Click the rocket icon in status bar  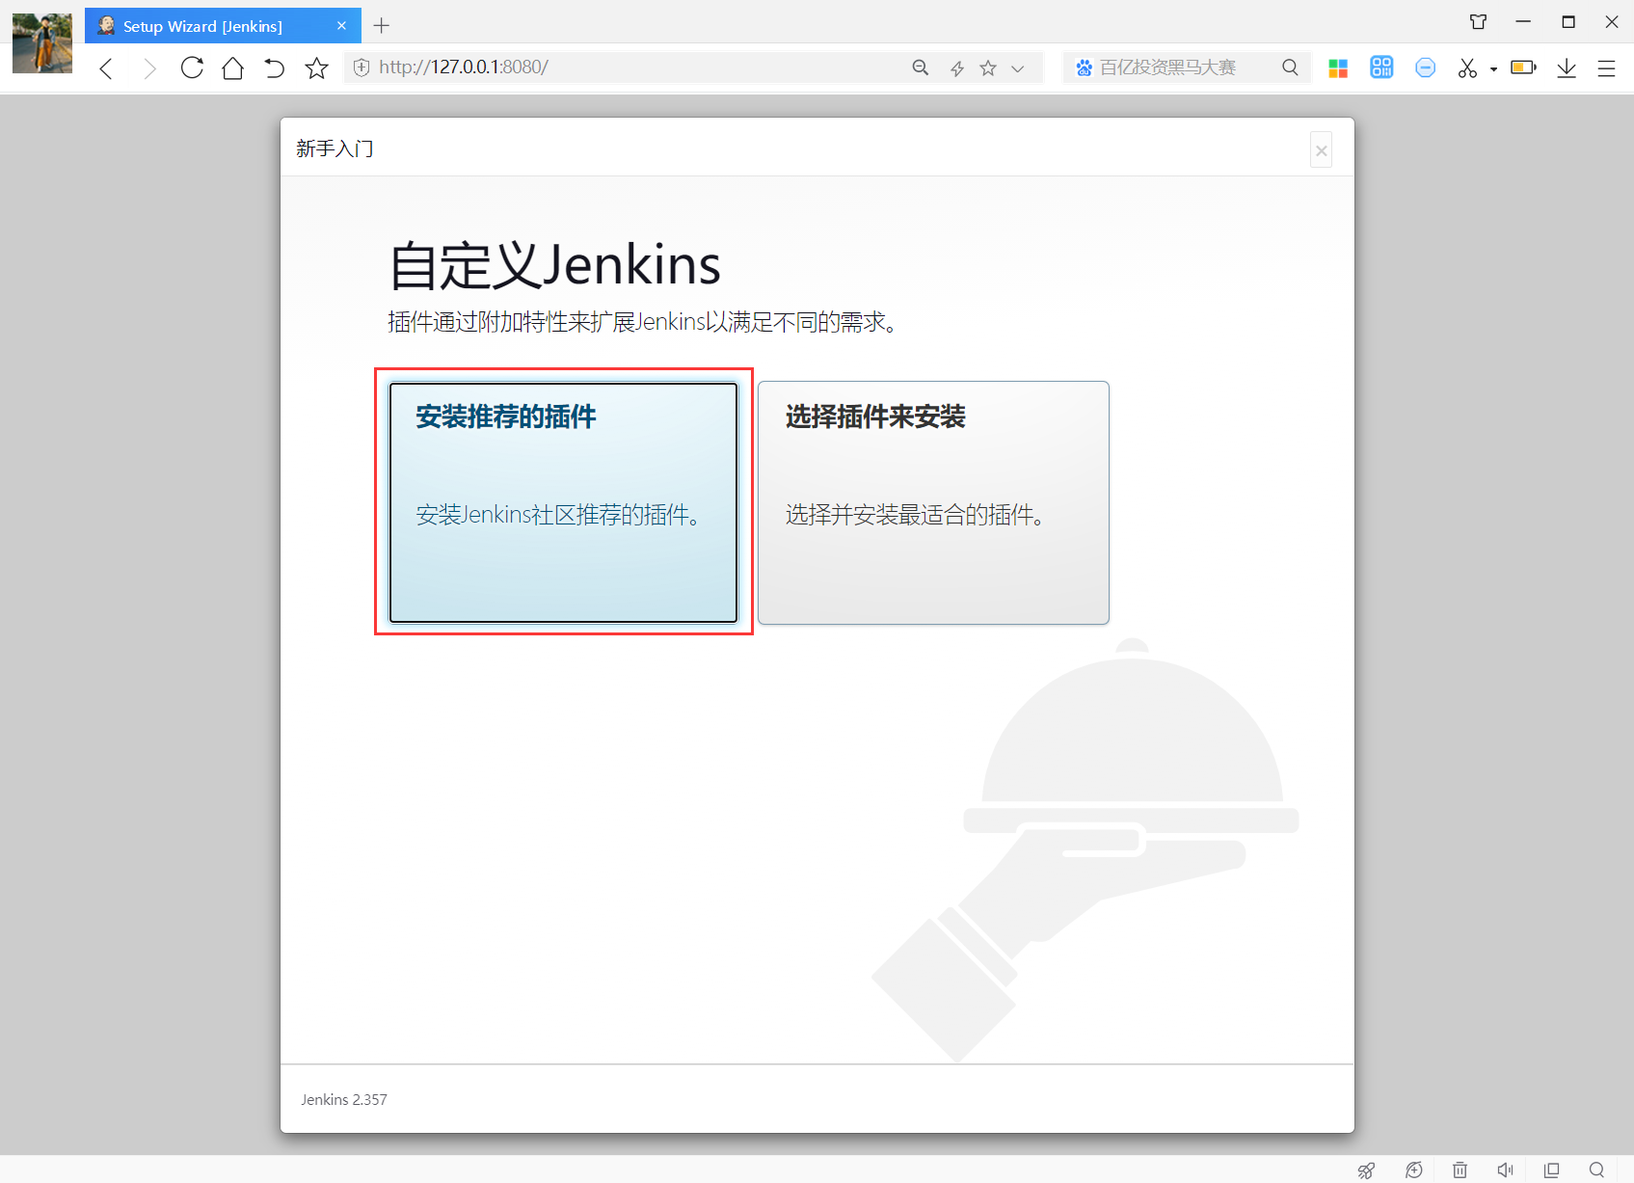(x=1366, y=1170)
